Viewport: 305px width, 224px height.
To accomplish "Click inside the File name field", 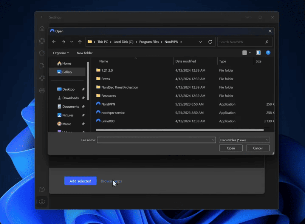I will [155, 140].
